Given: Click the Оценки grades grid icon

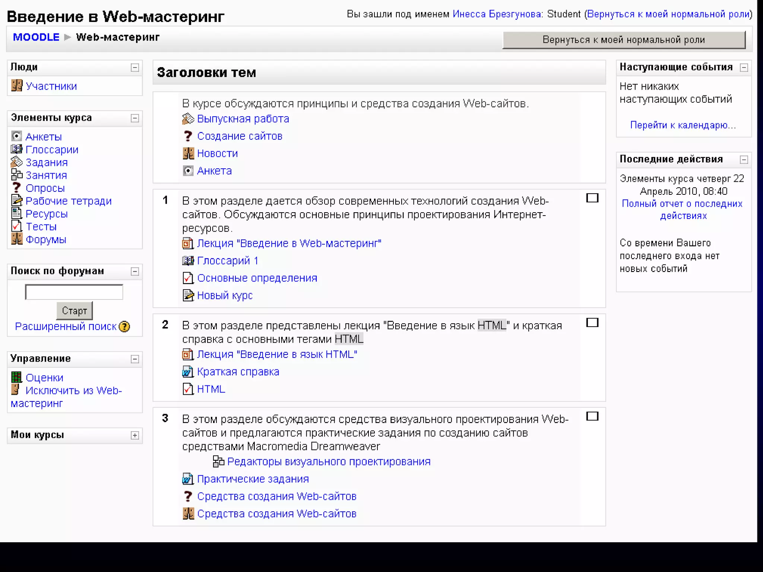Looking at the screenshot, I should click(16, 377).
